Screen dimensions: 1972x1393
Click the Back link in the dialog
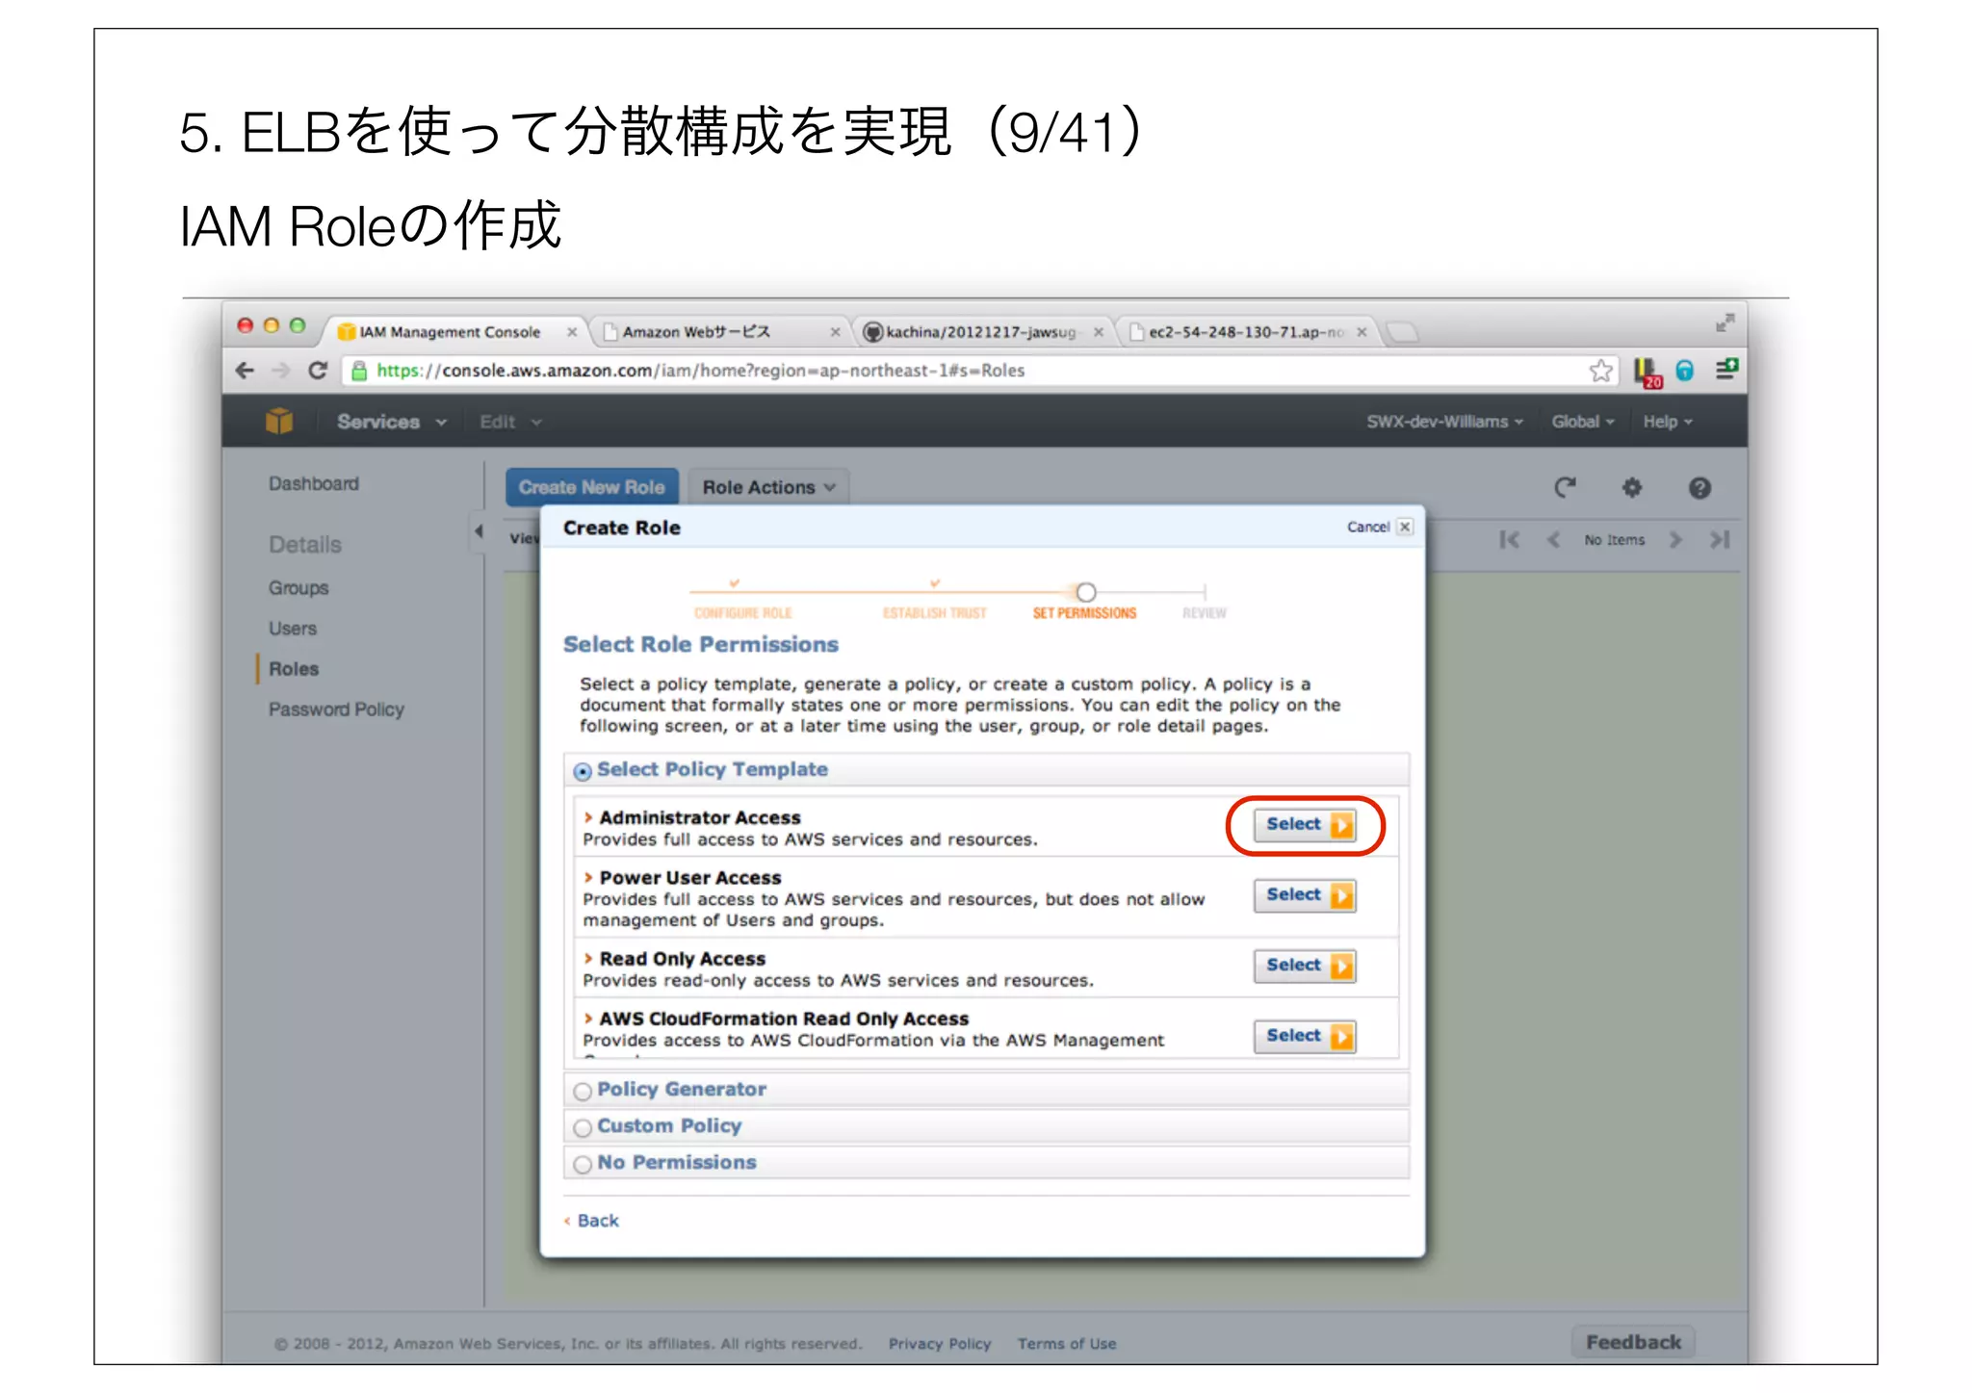pos(598,1221)
